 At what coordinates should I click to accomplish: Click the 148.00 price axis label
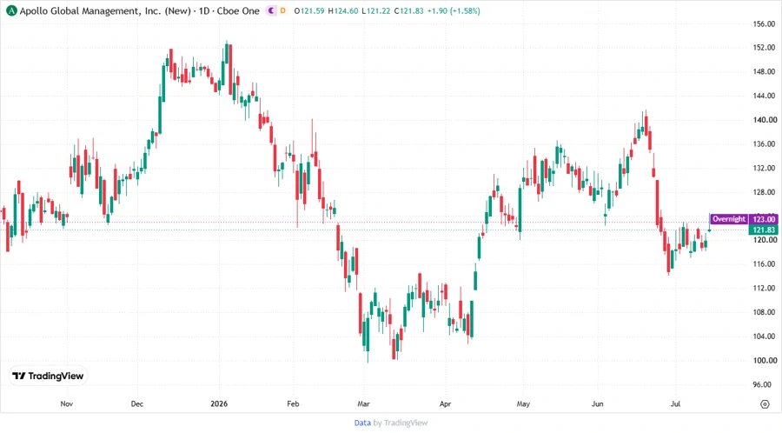coord(764,72)
